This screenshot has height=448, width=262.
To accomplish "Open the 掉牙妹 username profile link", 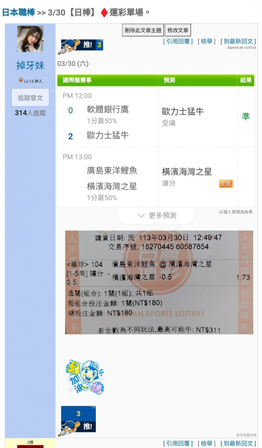I will coord(30,65).
